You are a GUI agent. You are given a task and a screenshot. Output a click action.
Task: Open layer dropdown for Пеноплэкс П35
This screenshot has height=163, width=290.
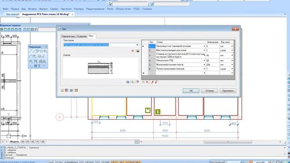coord(204,61)
